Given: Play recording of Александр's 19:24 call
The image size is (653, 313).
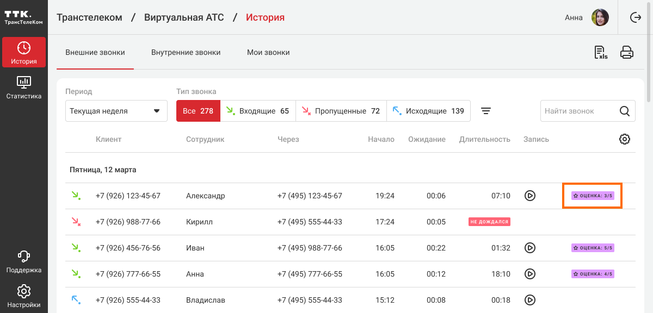Looking at the screenshot, I should point(529,196).
